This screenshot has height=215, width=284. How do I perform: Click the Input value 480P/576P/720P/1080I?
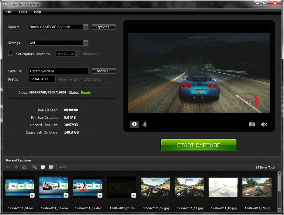(48, 93)
